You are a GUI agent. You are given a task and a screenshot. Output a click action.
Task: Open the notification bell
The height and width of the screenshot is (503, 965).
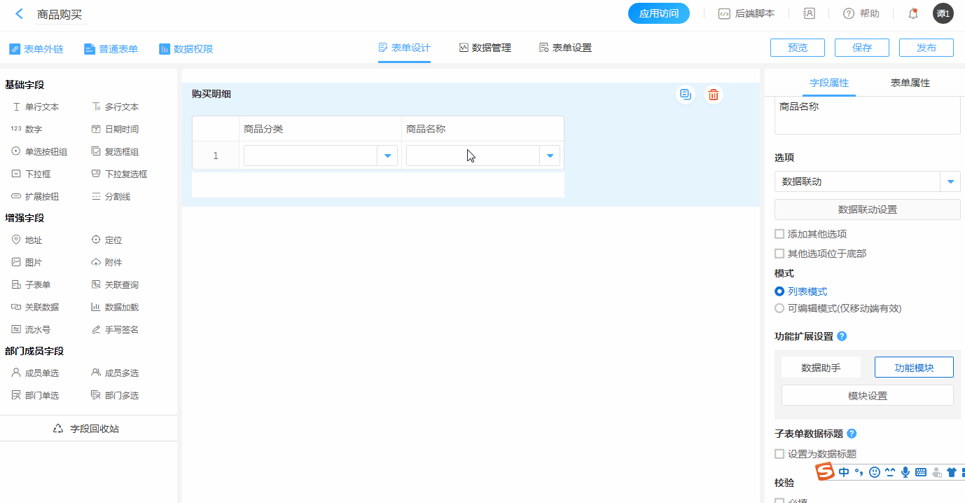tap(912, 13)
